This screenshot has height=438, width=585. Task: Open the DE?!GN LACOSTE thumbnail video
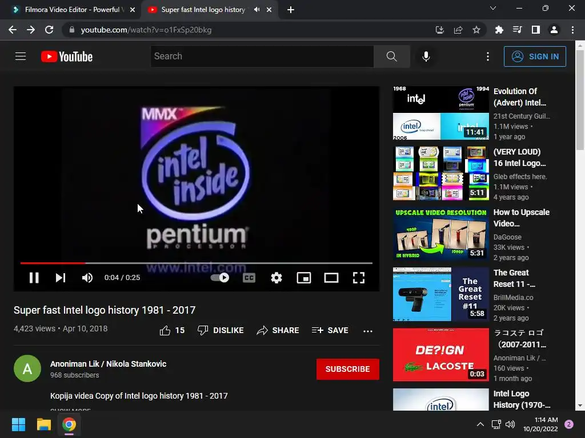click(x=441, y=355)
